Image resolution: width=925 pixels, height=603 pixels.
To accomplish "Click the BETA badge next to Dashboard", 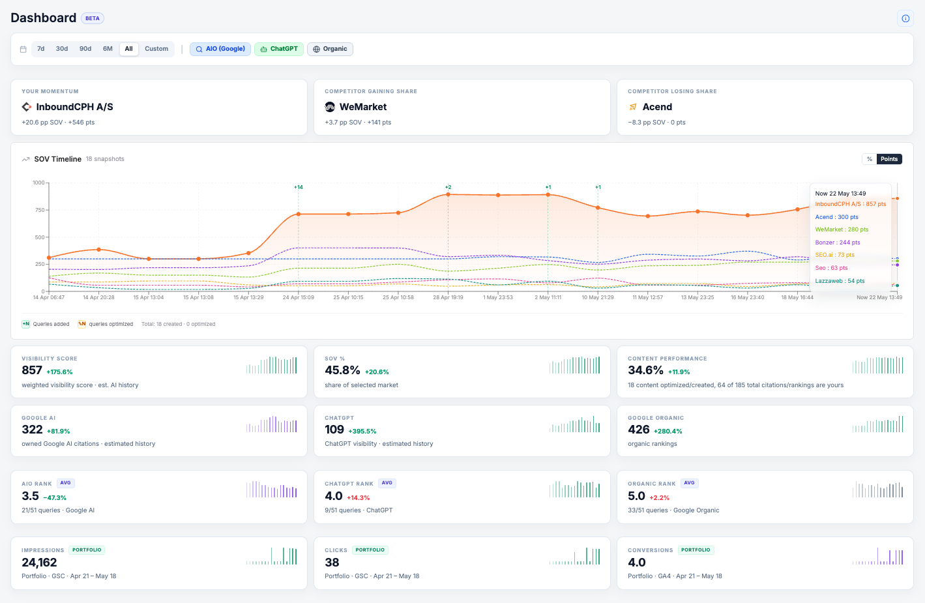I will pos(93,18).
